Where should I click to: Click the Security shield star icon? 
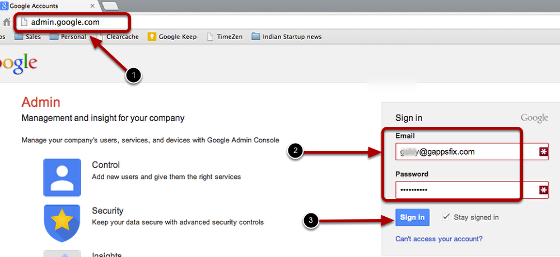coord(62,223)
